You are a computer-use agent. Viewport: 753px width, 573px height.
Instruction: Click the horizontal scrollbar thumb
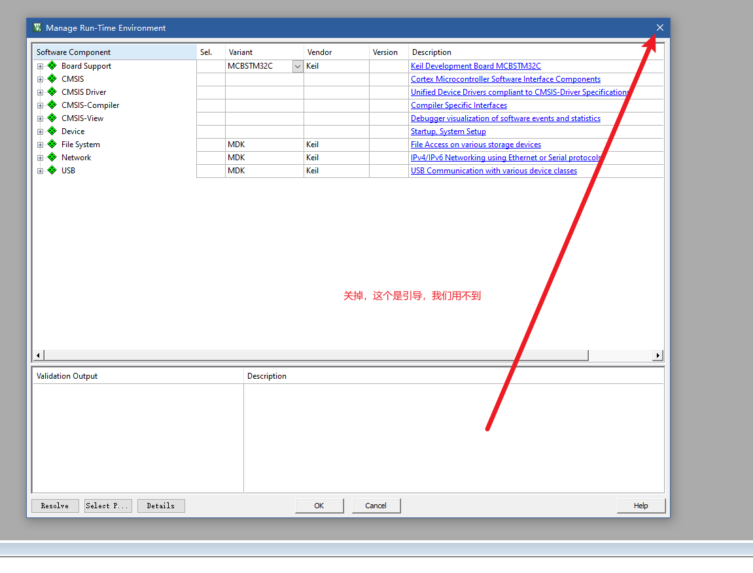pyautogui.click(x=316, y=355)
